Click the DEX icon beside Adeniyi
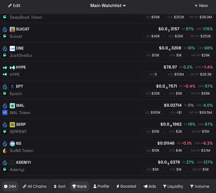 coord(5,169)
